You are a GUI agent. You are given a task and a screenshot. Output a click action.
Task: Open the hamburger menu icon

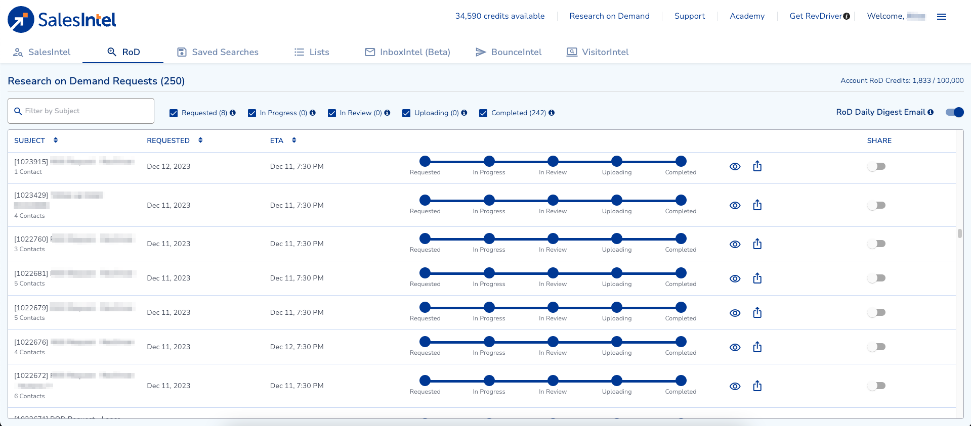tap(942, 17)
